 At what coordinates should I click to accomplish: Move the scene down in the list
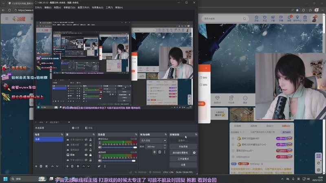pyautogui.click(x=57, y=166)
